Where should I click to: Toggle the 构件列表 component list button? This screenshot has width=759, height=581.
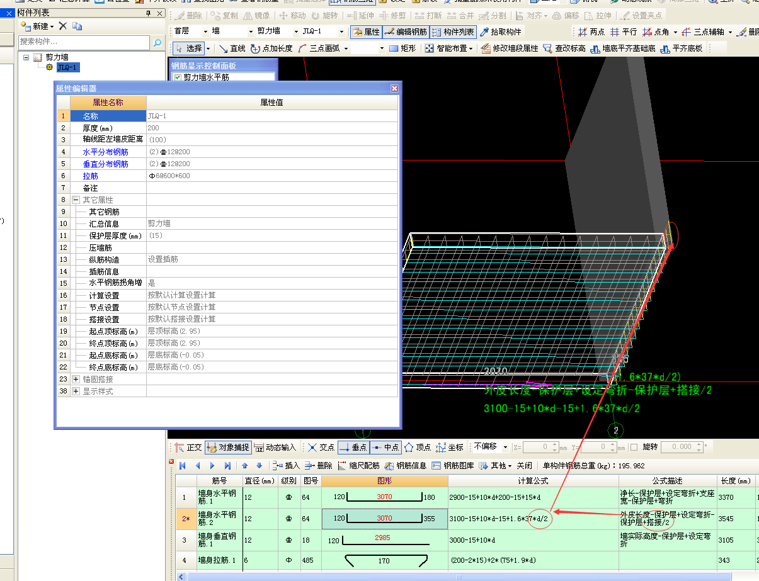(x=454, y=31)
